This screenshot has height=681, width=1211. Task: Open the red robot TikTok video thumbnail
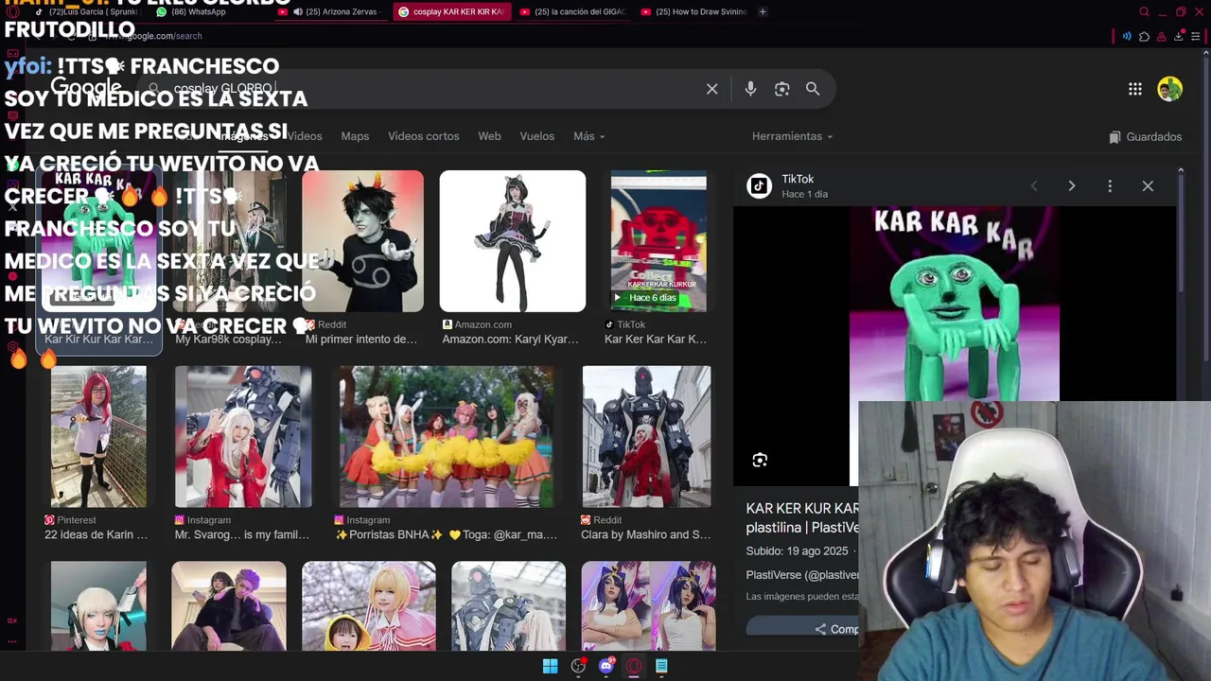click(658, 241)
